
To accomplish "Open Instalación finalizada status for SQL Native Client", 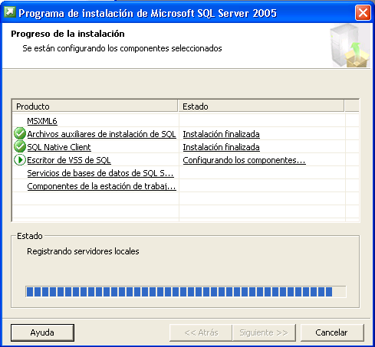I will (x=221, y=147).
